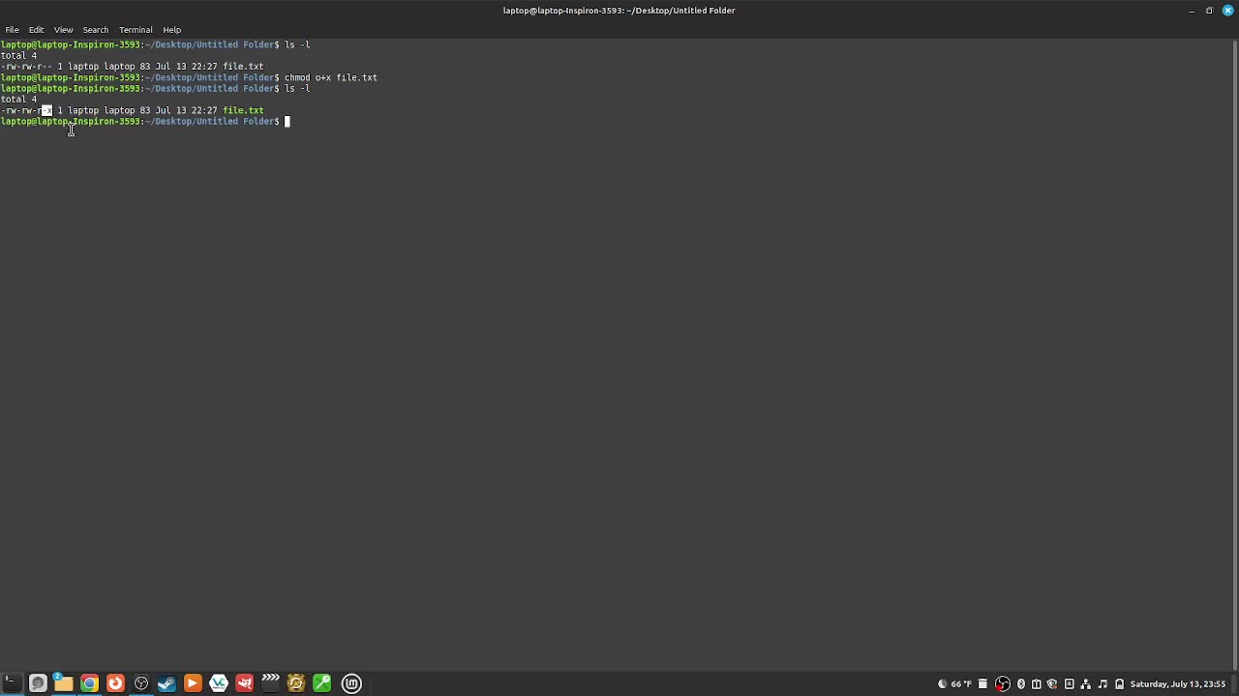Open the green key app icon

tap(322, 683)
